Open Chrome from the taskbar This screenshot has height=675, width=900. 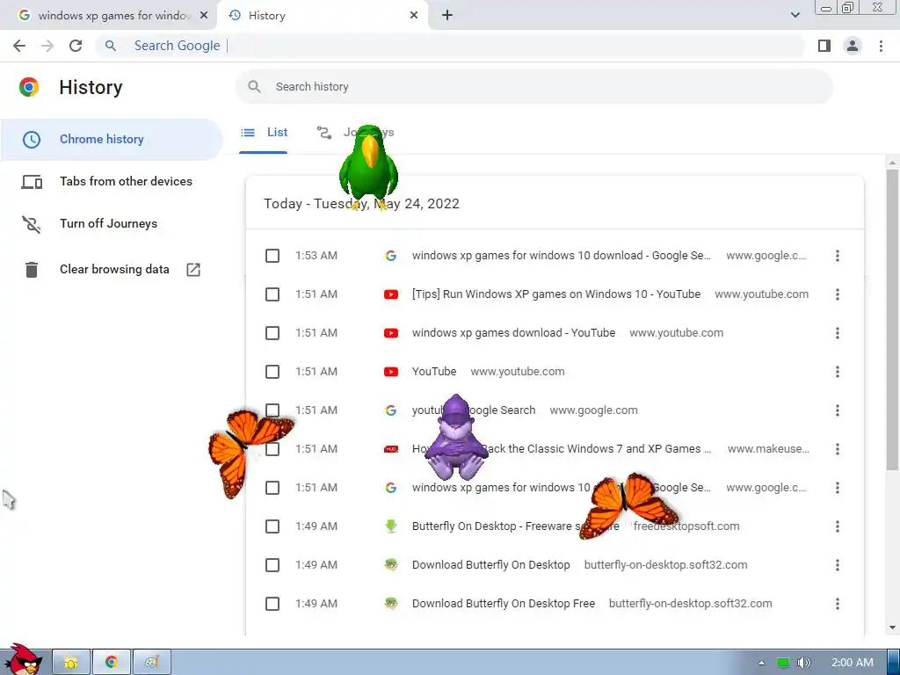point(112,663)
